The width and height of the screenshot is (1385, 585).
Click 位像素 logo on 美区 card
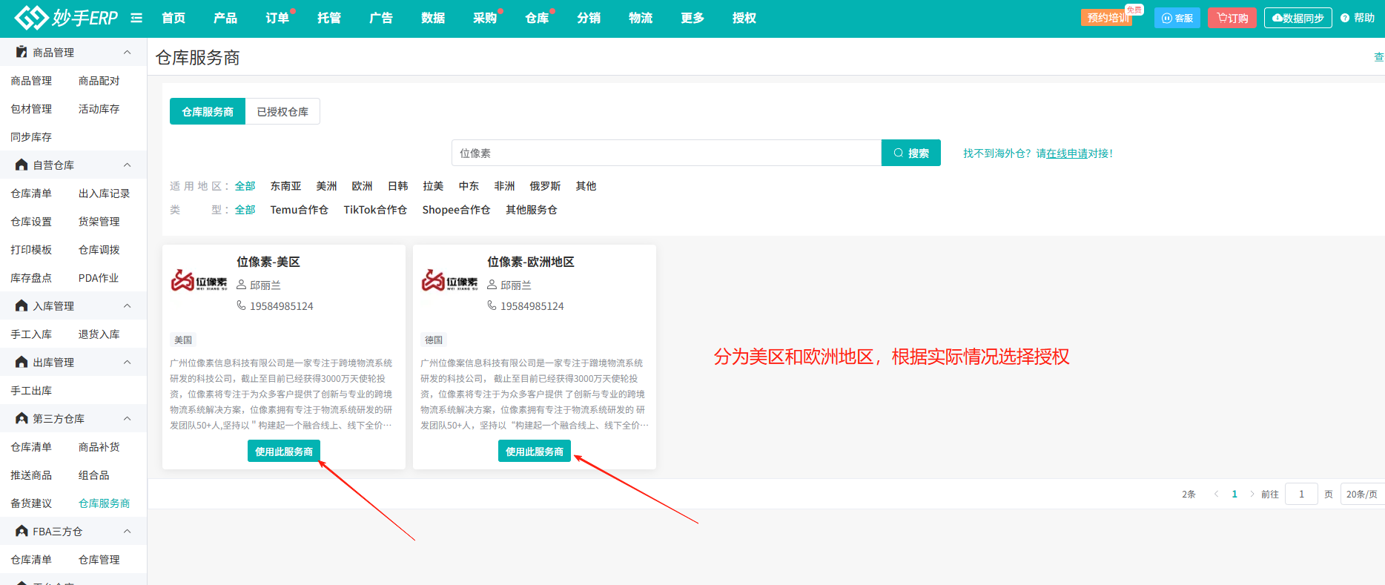coord(199,280)
